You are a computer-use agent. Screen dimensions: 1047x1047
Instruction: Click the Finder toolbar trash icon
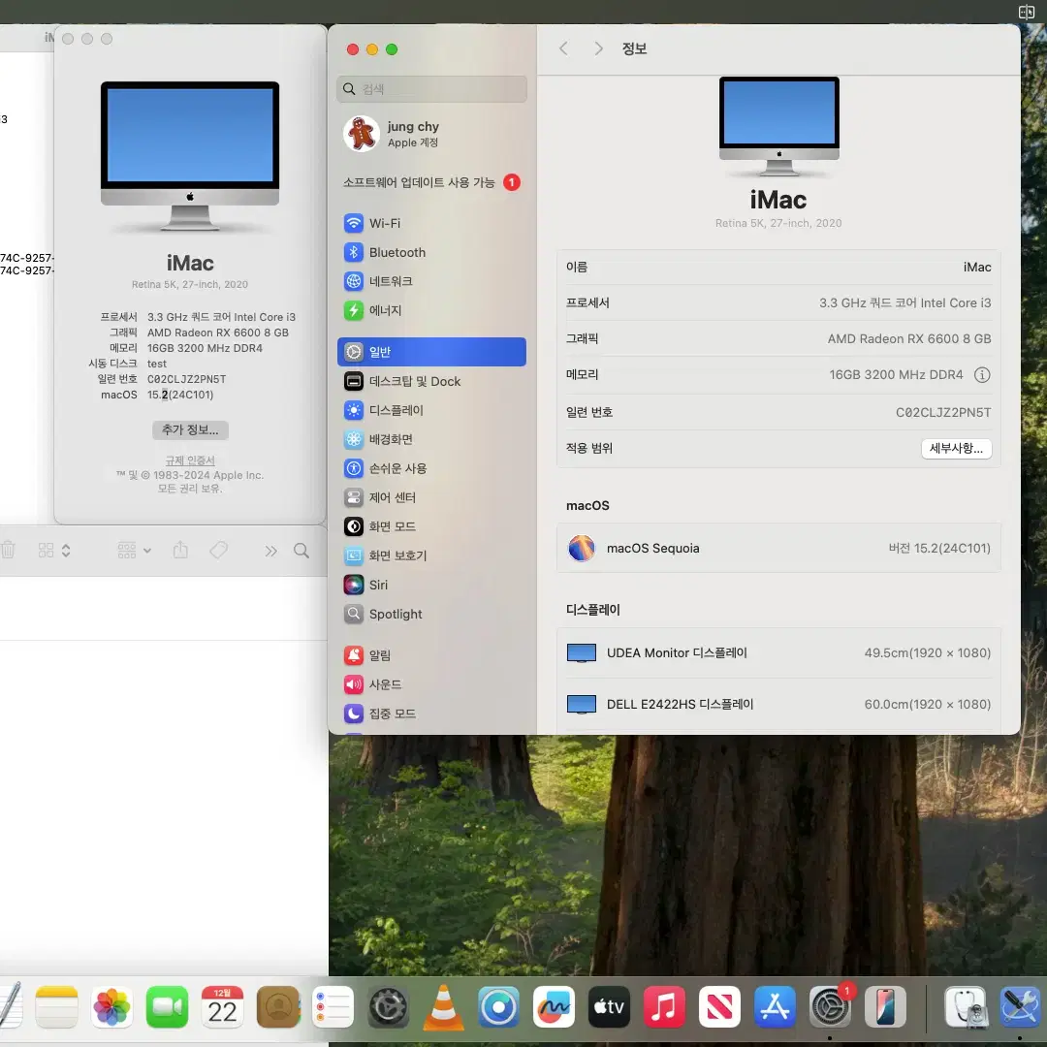(8, 551)
